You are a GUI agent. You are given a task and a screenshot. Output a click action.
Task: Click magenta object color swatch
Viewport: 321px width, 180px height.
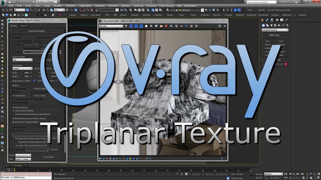pyautogui.click(x=285, y=64)
